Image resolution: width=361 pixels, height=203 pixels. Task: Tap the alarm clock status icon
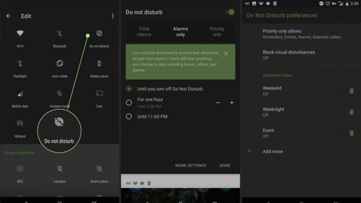(327, 4)
